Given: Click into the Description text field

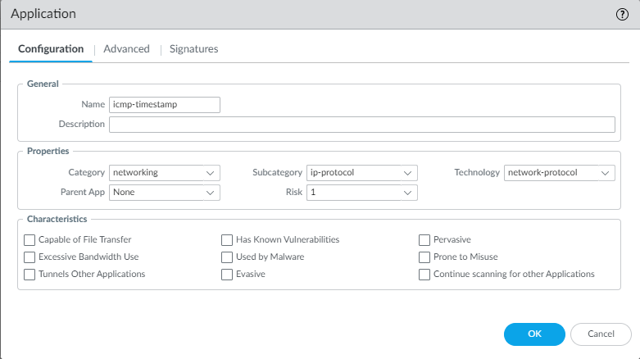Looking at the screenshot, I should tap(361, 125).
